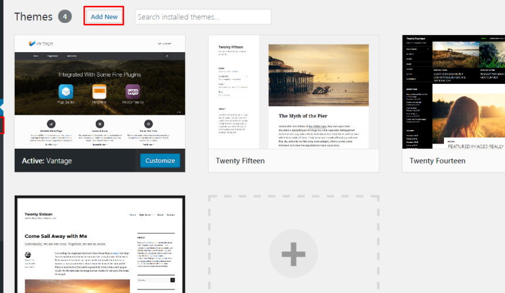Open the Twenty Sixteen theme screenshot

[x=100, y=245]
